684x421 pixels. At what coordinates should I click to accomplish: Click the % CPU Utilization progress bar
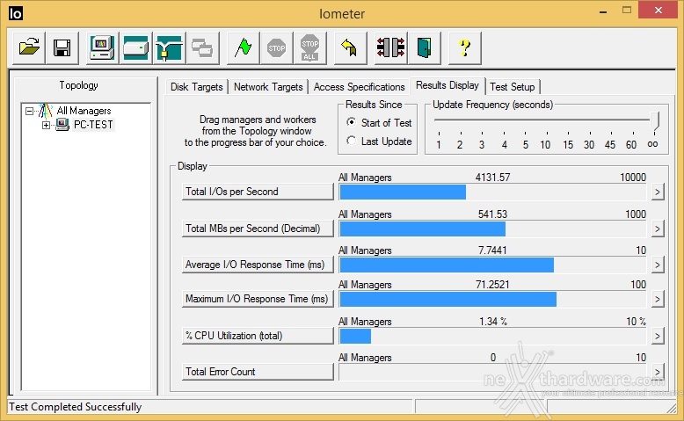[492, 336]
